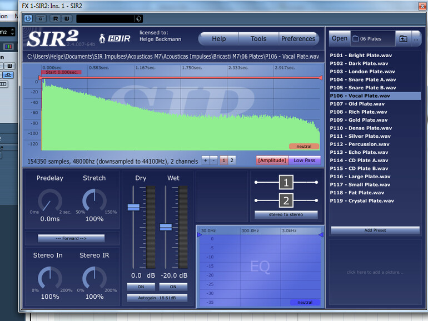Enable Write automation W button

(66, 18)
